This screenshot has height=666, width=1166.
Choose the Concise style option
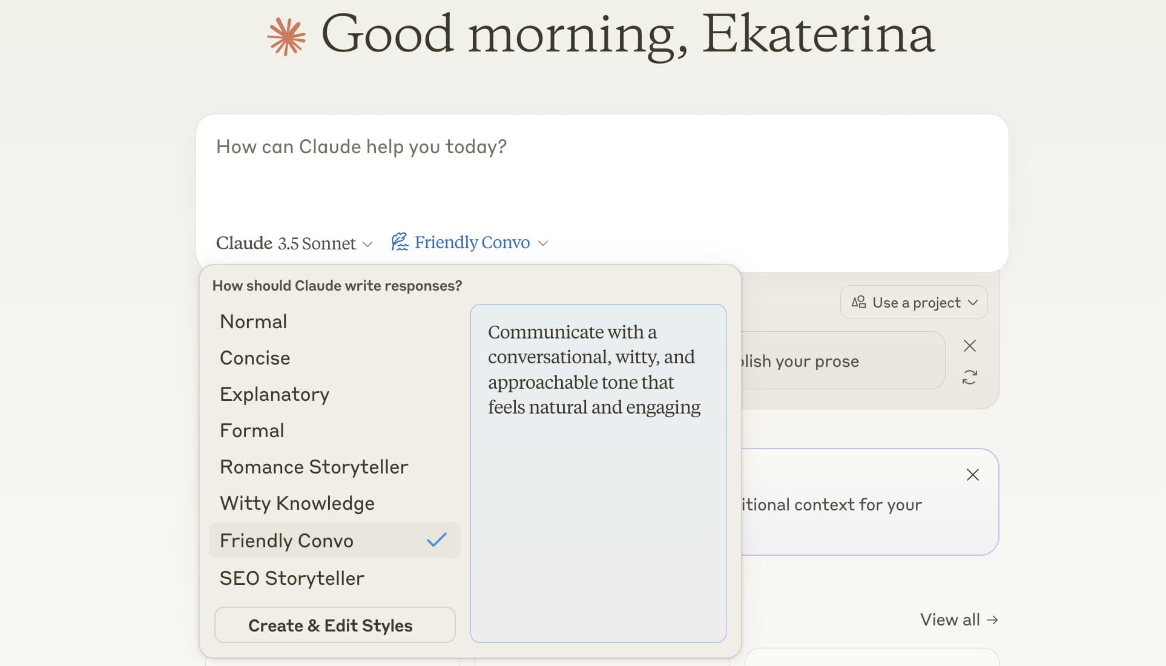click(x=255, y=358)
